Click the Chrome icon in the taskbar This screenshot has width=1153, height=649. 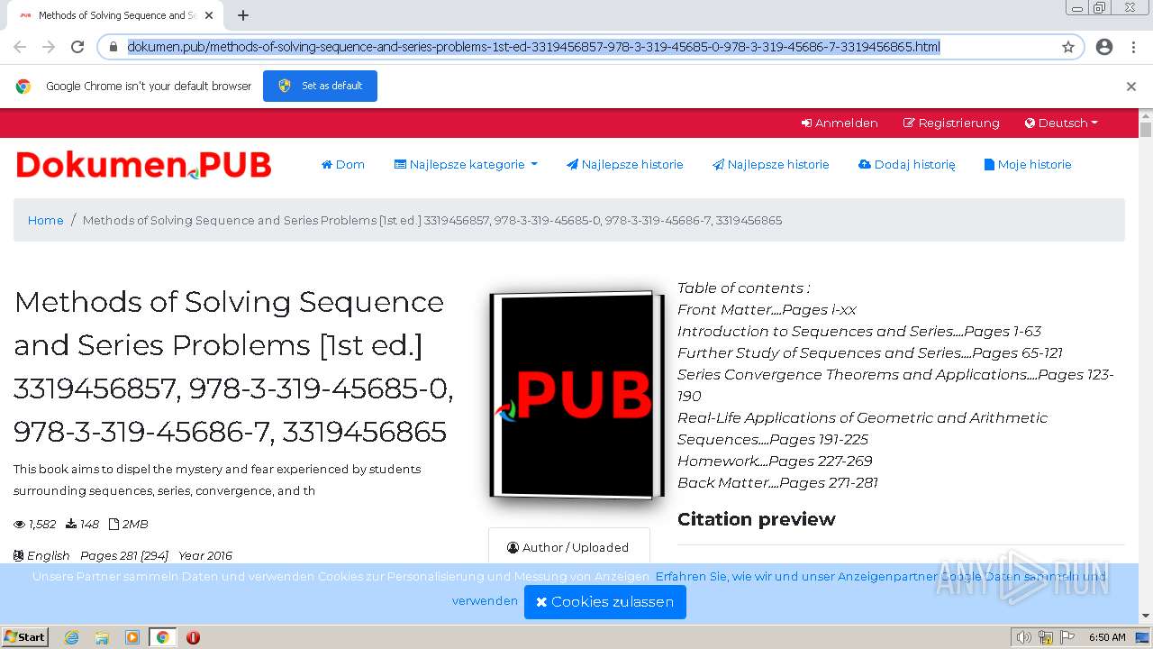tap(162, 637)
